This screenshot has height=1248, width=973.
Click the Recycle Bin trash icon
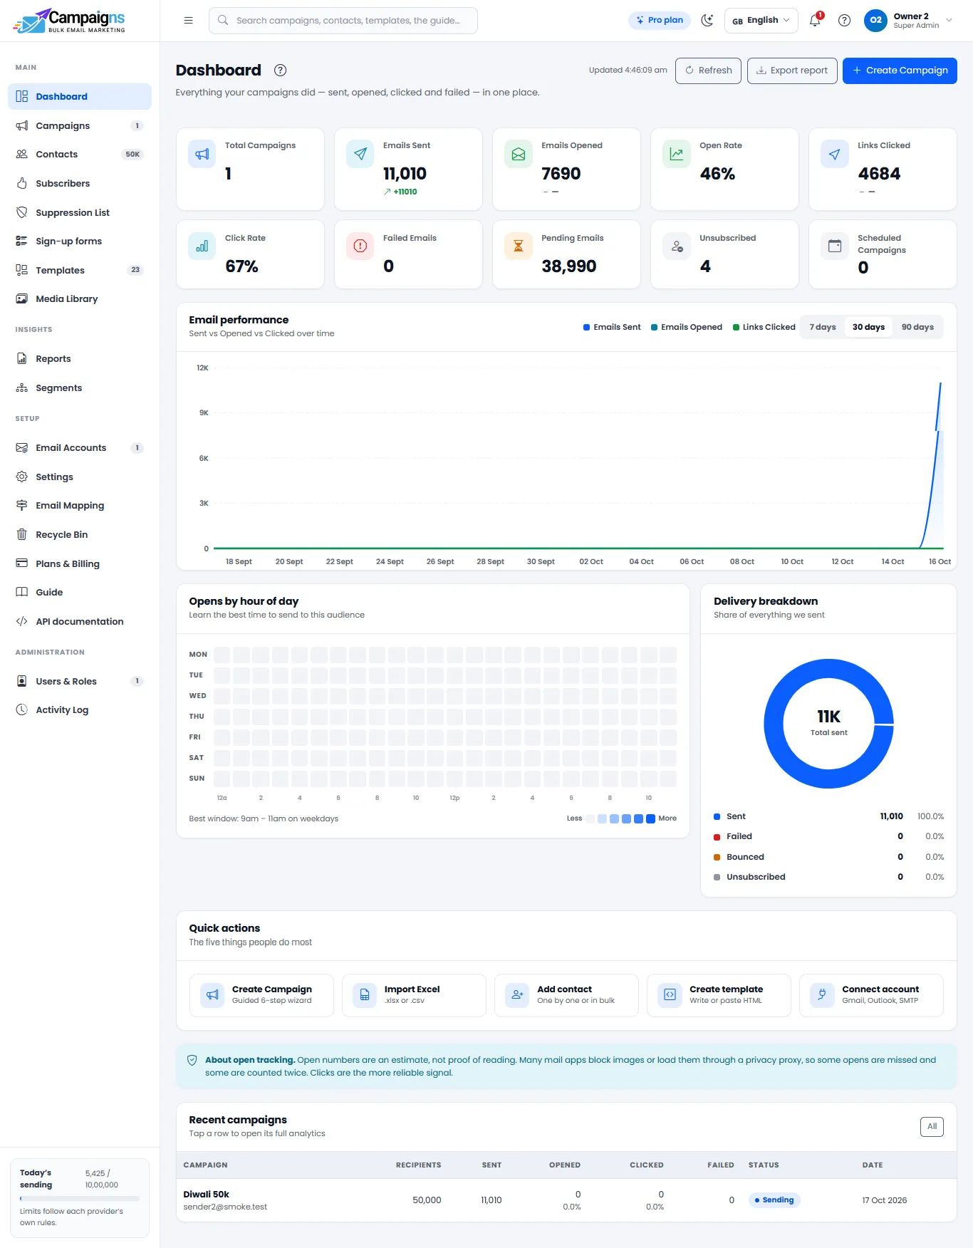22,535
